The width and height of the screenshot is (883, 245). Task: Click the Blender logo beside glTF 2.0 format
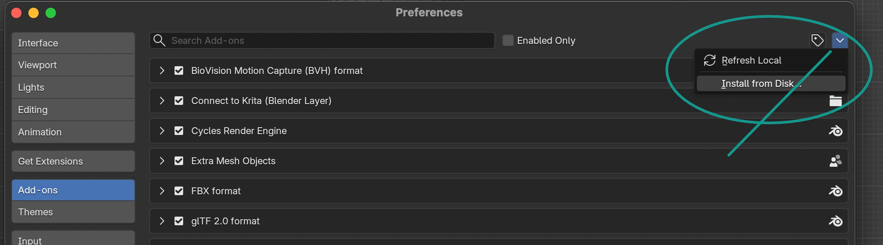tap(835, 221)
